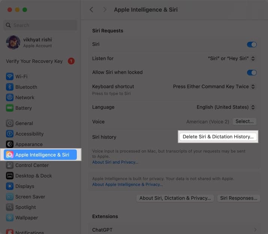Click the Press to type to Siri text
Screen dimensions: 268x234
click(x=111, y=94)
